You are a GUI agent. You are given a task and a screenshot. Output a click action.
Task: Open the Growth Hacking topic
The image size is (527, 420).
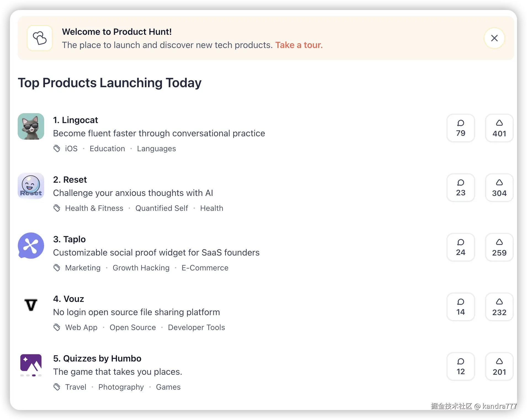(x=141, y=268)
